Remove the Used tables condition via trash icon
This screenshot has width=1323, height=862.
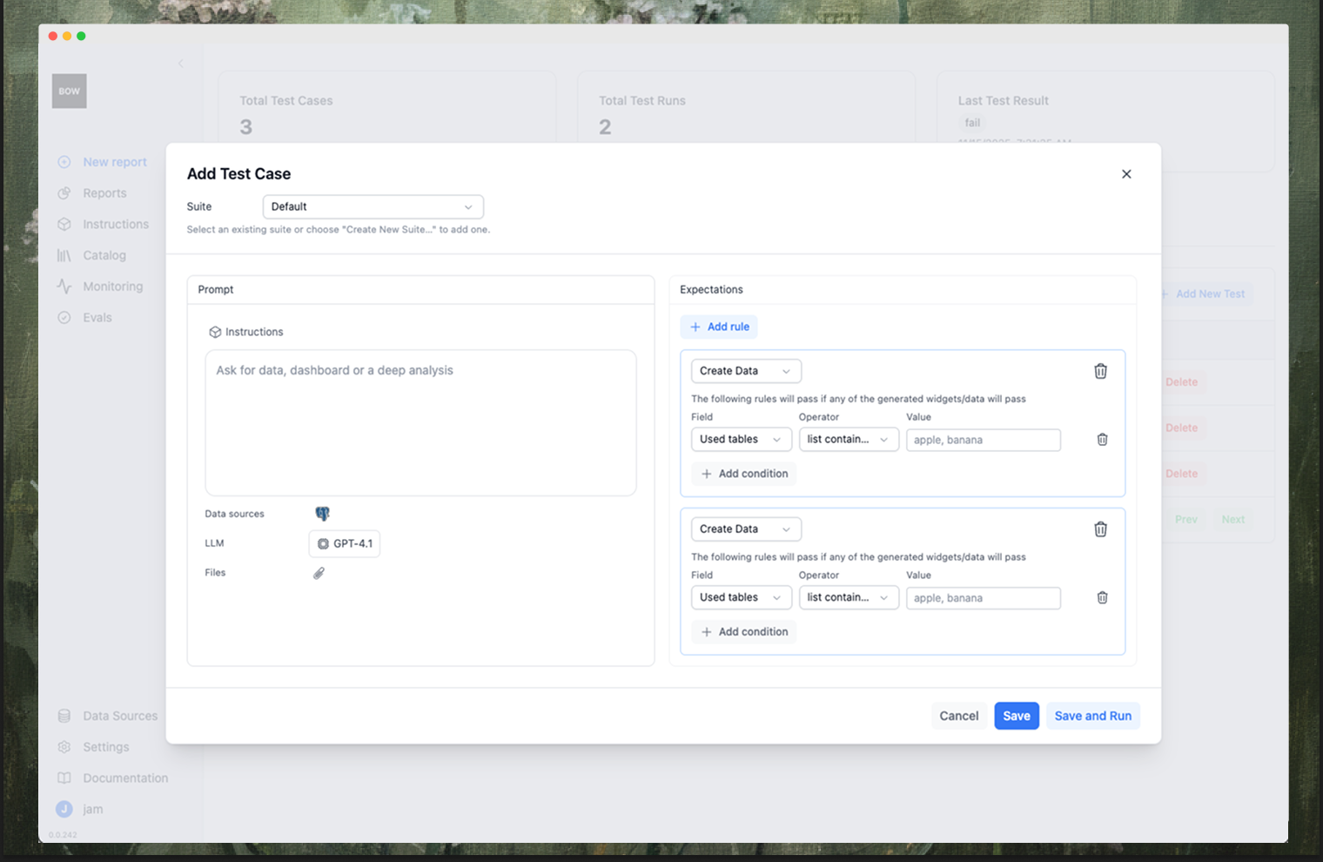tap(1102, 440)
